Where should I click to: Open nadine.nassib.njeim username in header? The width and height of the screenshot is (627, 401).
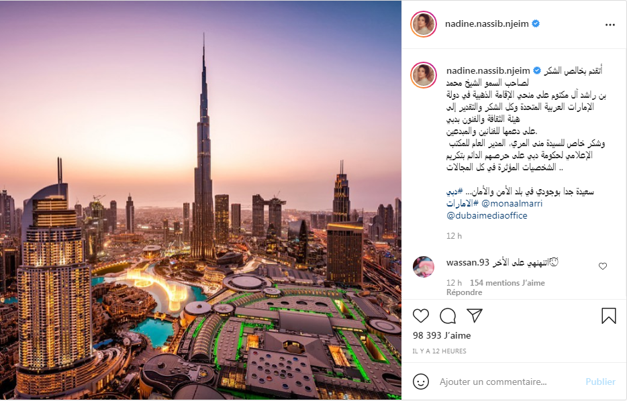[x=487, y=24]
